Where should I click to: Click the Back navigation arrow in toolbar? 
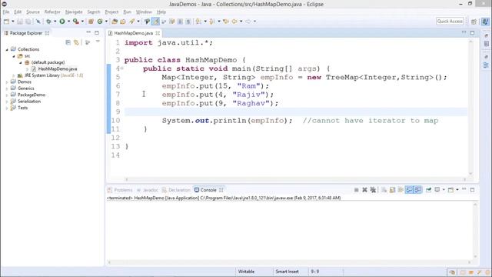(234, 22)
